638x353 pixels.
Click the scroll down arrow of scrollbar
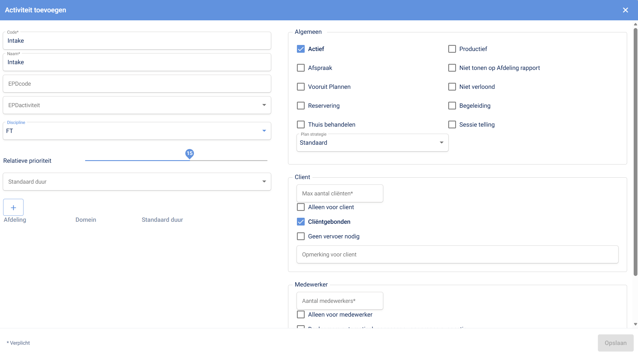pos(635,324)
